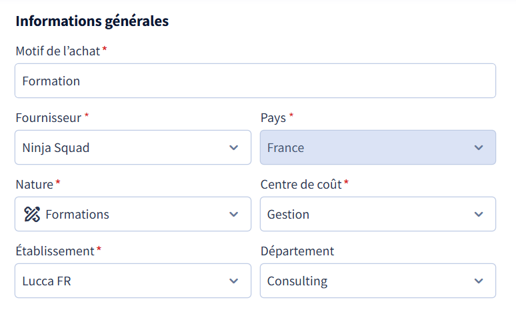This screenshot has height=310, width=516.
Task: Expand the Fournisseur dropdown chevron
Action: pyautogui.click(x=233, y=148)
